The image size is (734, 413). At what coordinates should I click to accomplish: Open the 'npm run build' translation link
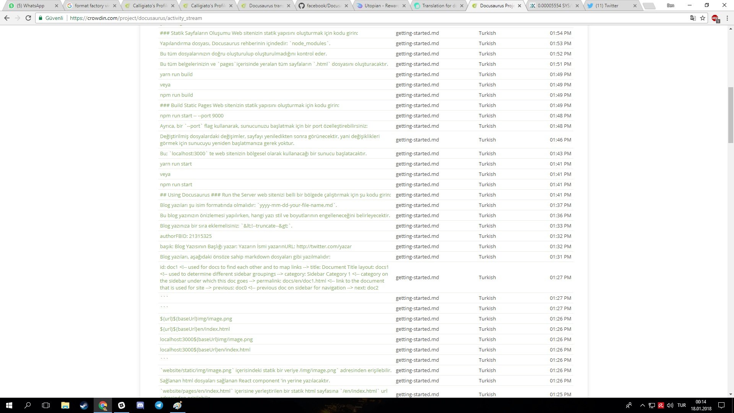(x=176, y=95)
